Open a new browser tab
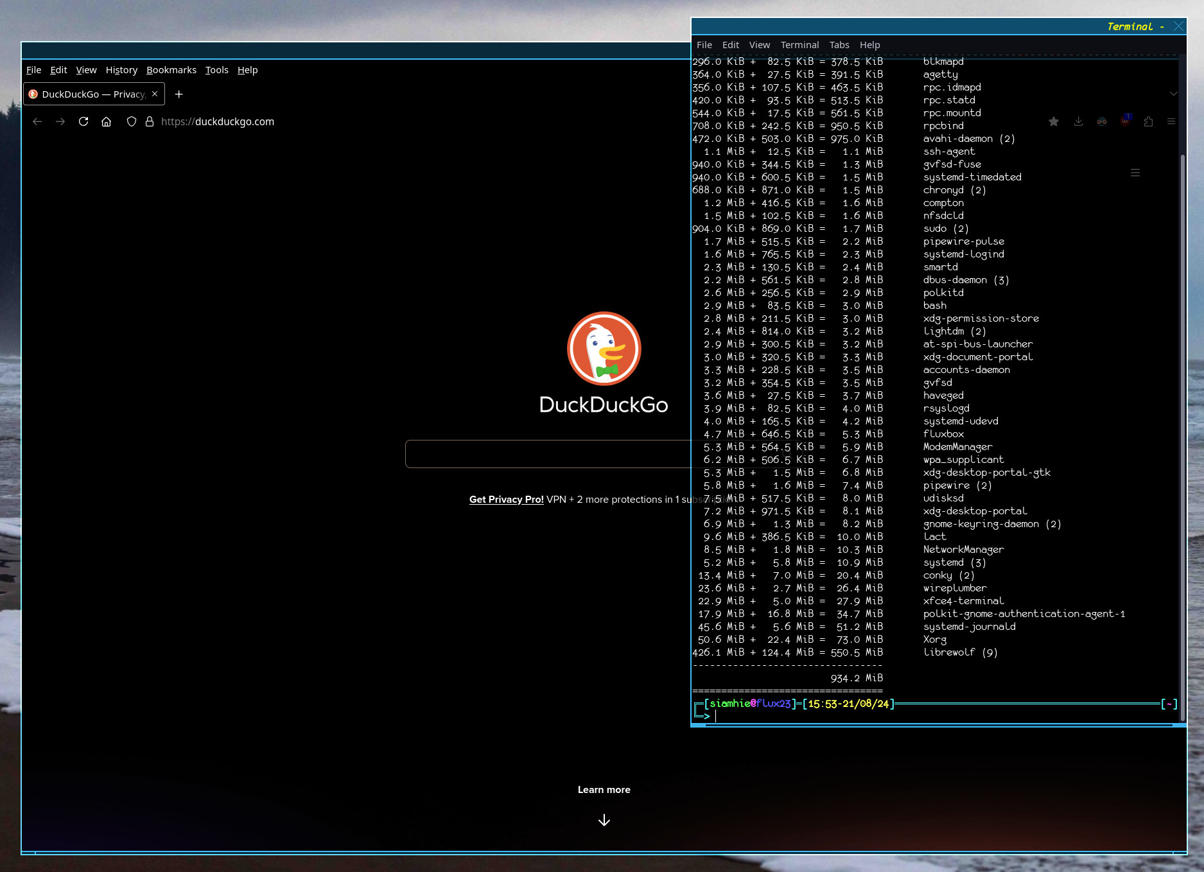The height and width of the screenshot is (872, 1204). point(179,94)
